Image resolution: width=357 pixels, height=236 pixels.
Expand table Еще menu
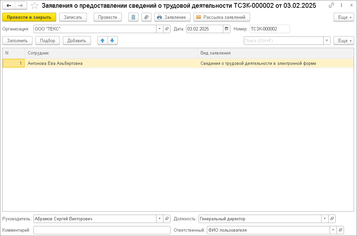click(344, 40)
